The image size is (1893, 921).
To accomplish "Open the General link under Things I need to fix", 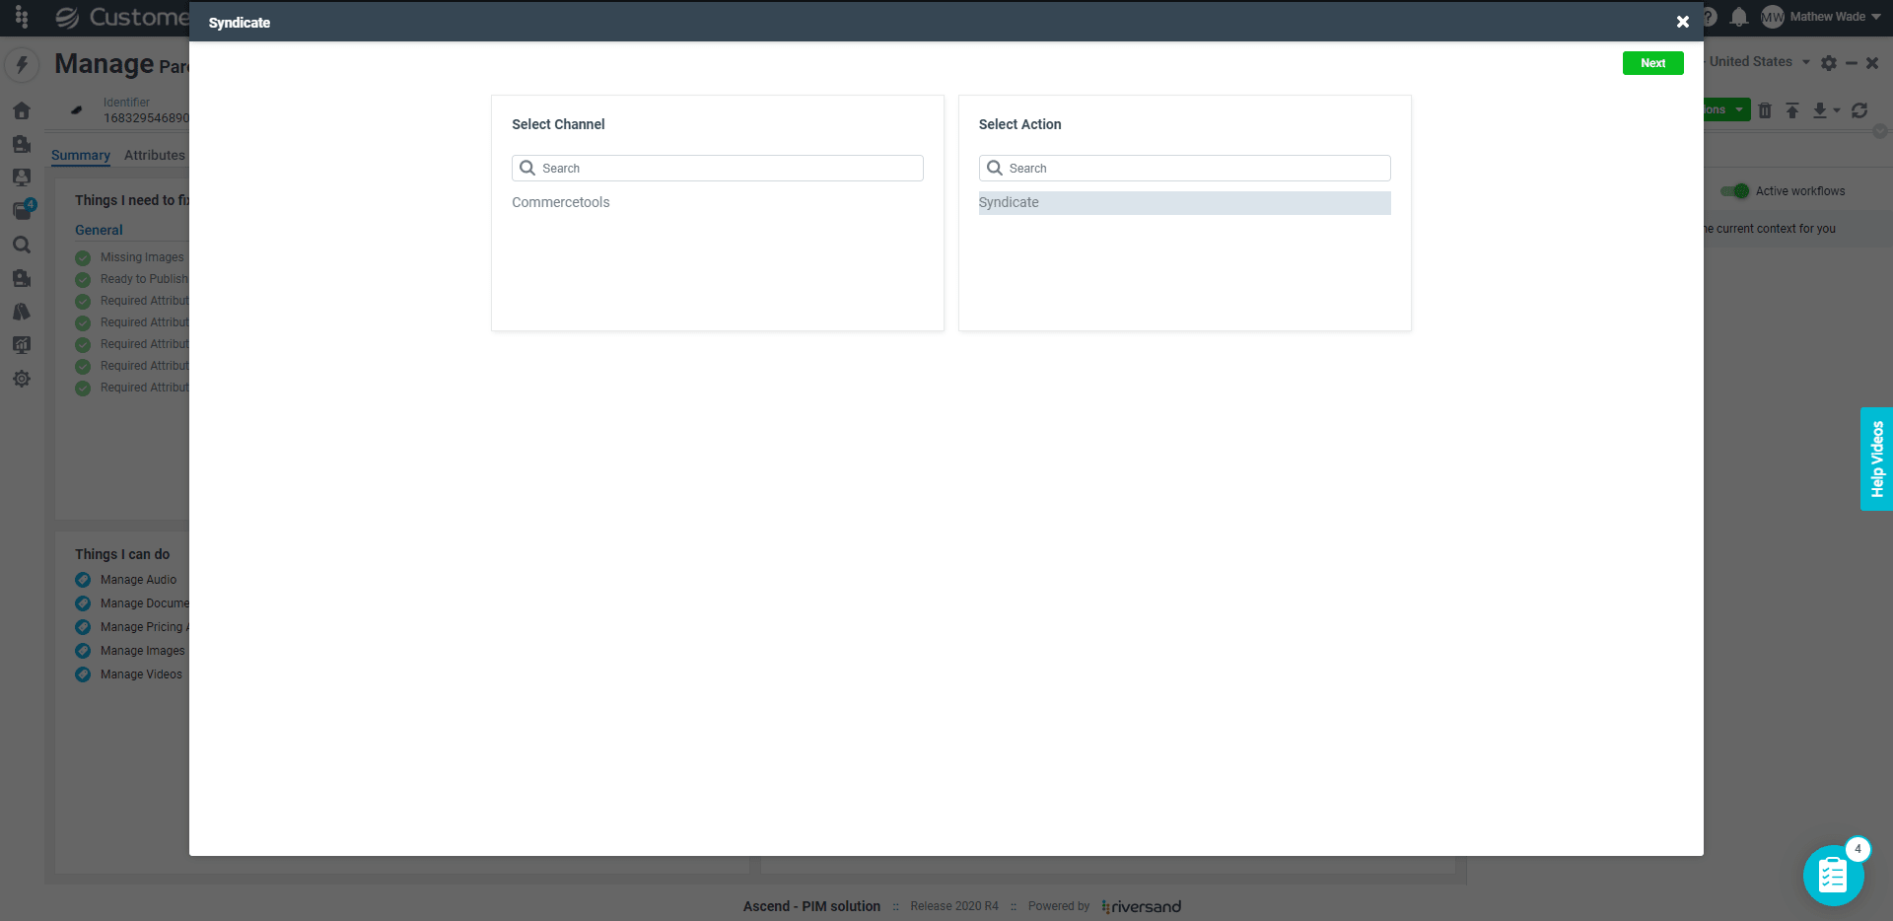I will [x=99, y=230].
